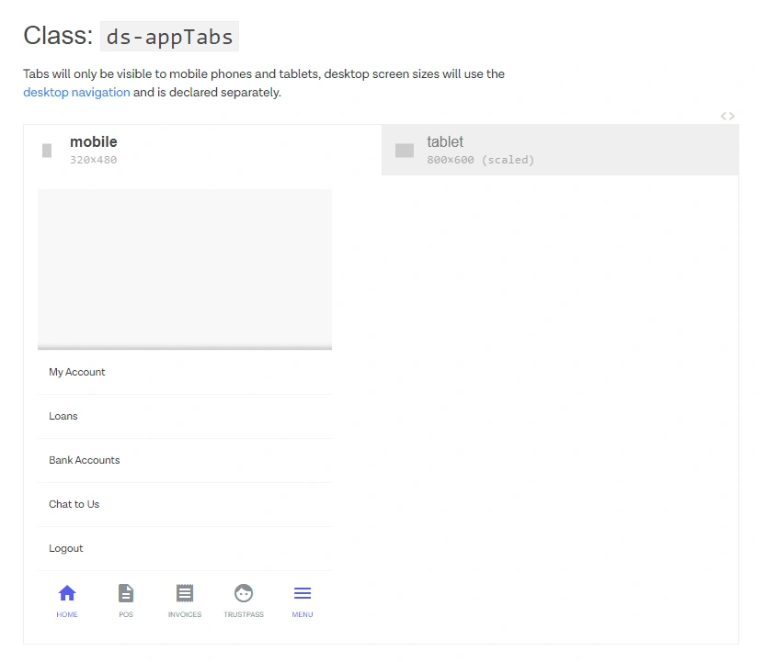The image size is (765, 662).
Task: Toggle the hamburger Menu icon
Action: (x=303, y=593)
